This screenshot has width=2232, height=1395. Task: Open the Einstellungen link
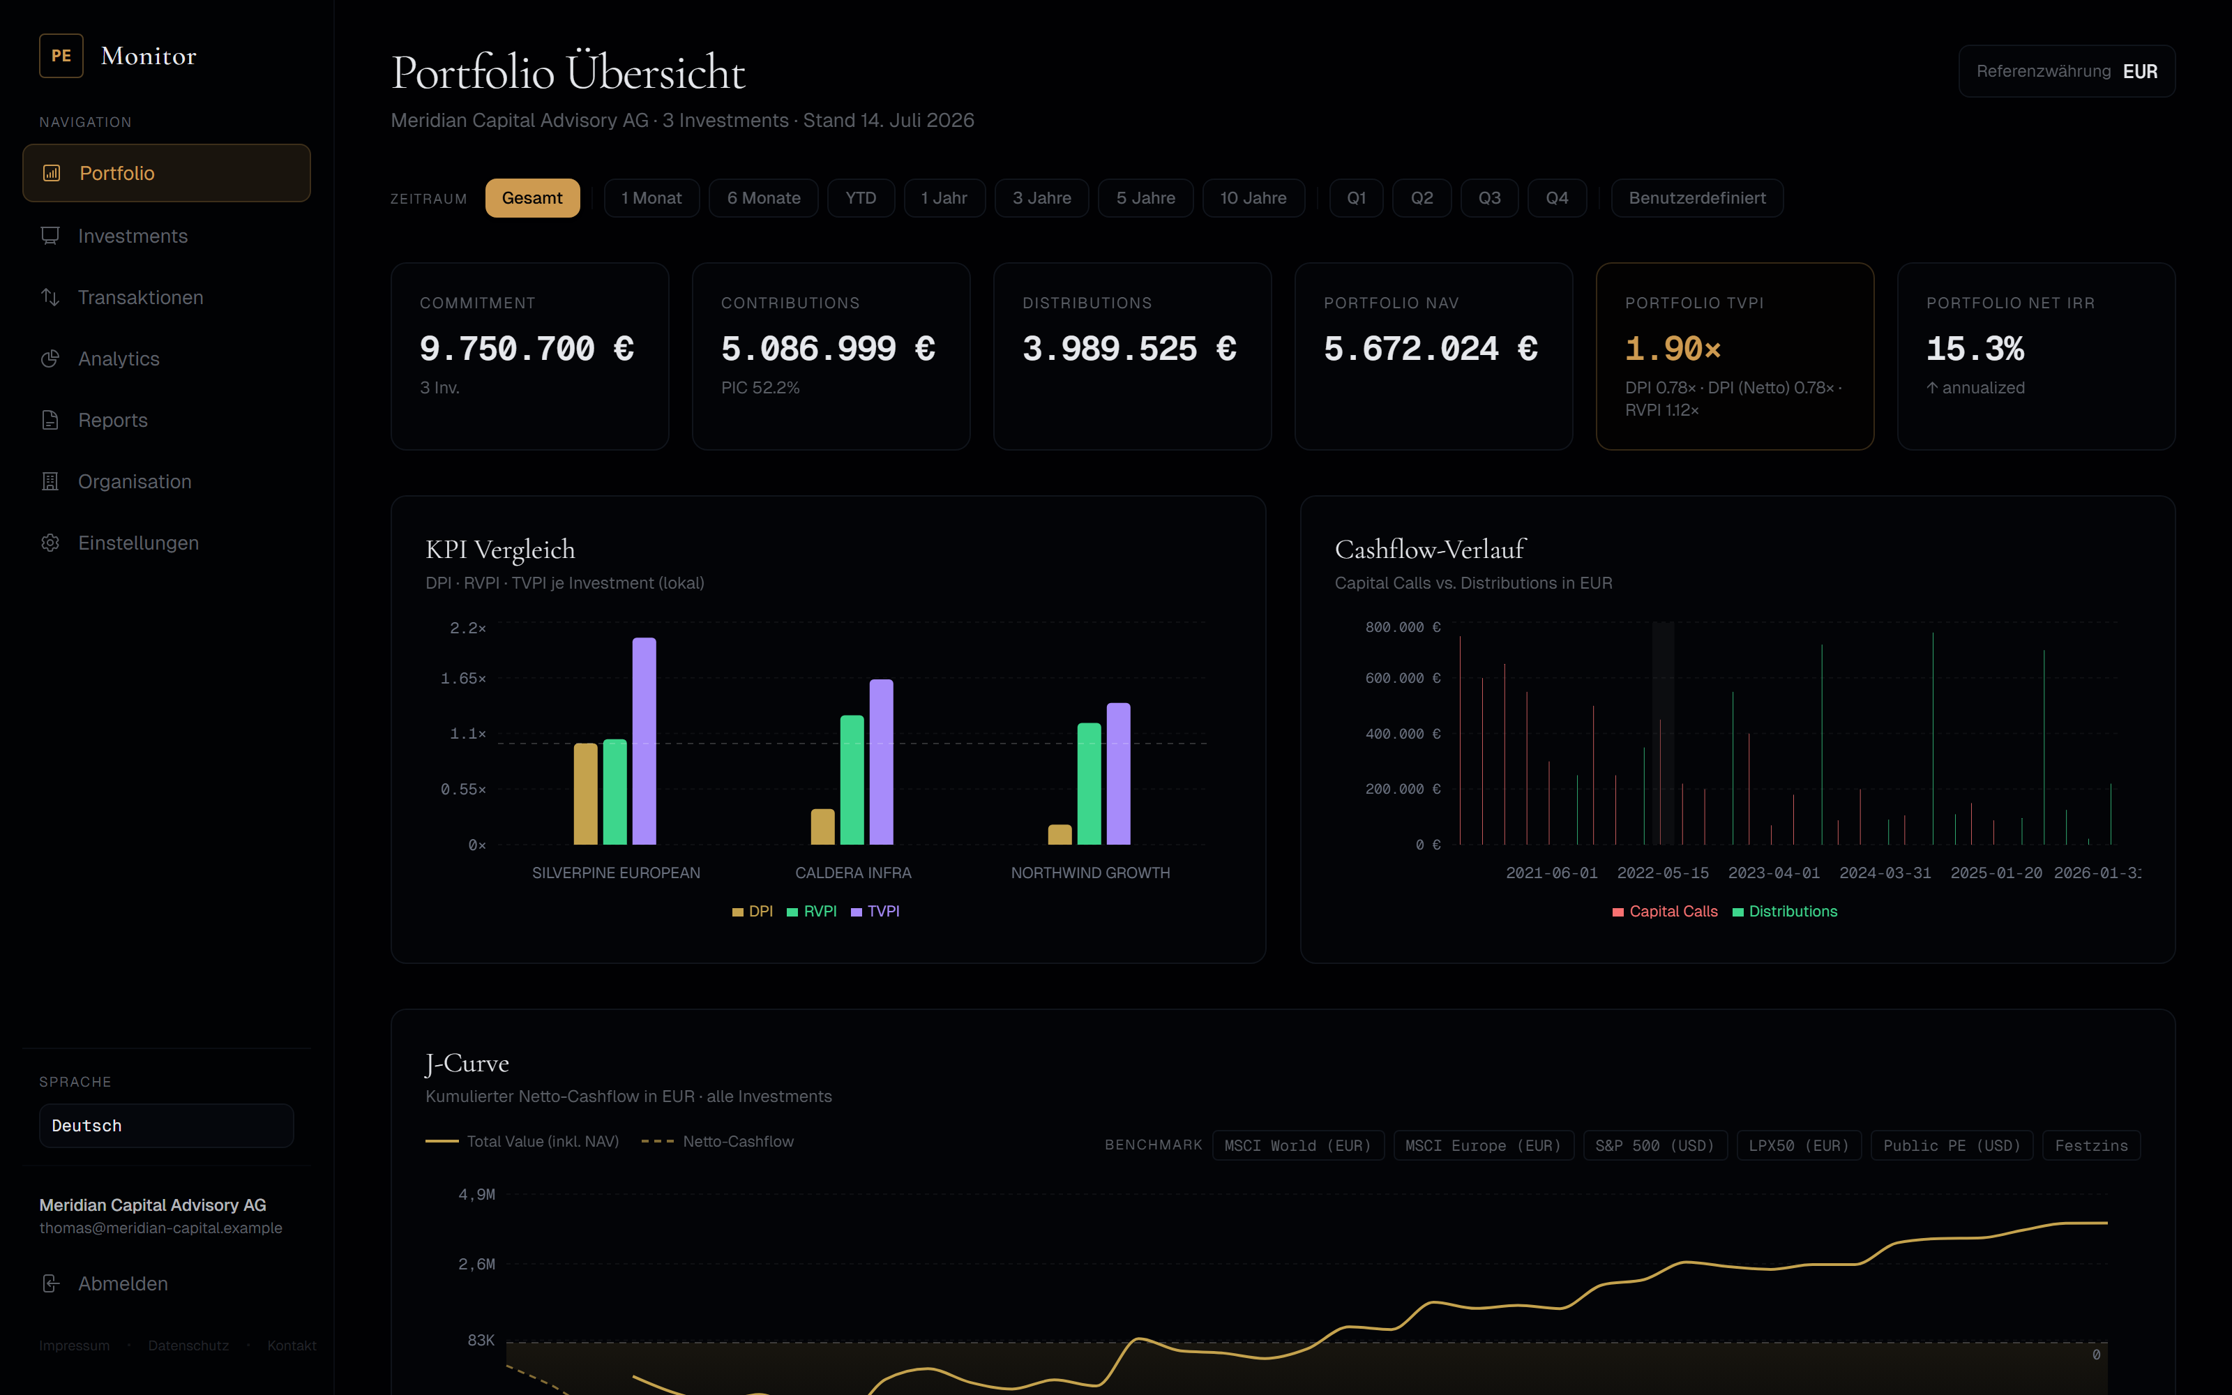(166, 543)
